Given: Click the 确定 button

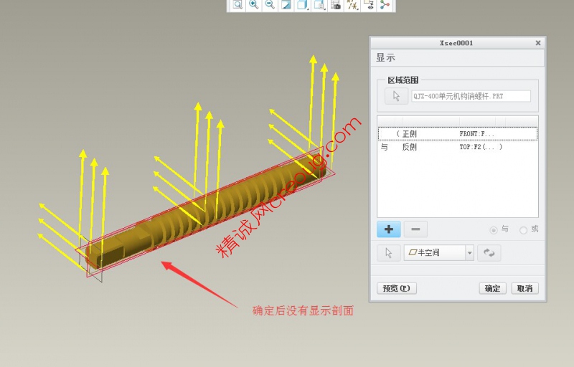Looking at the screenshot, I should [x=492, y=288].
